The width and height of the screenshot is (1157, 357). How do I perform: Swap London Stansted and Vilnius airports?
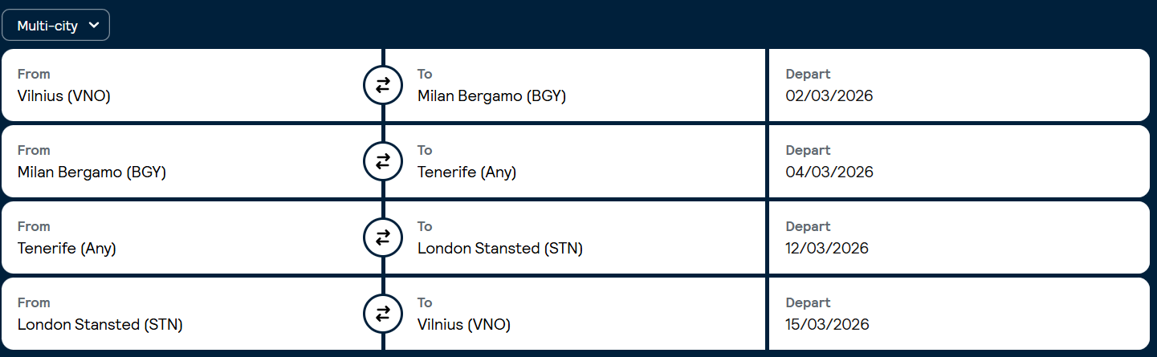click(x=383, y=314)
